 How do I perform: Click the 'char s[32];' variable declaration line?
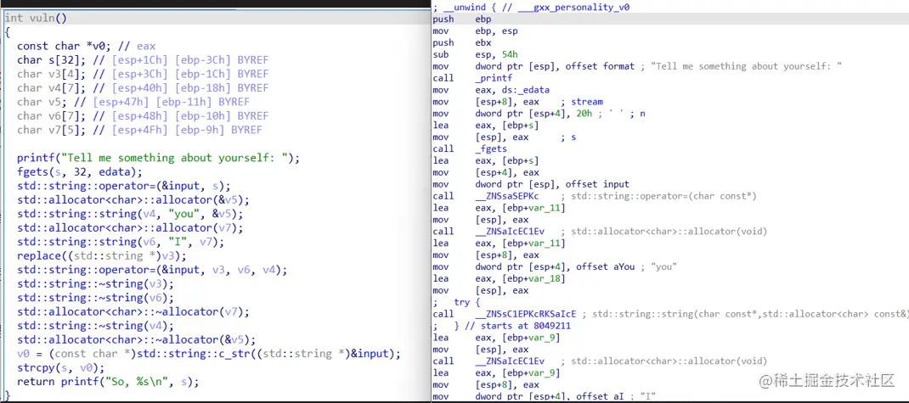143,60
